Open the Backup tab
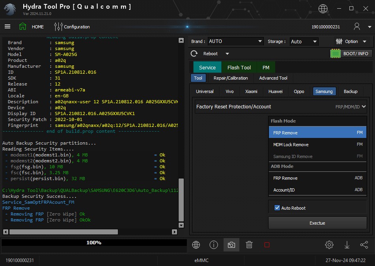375x266 pixels. coord(351,91)
